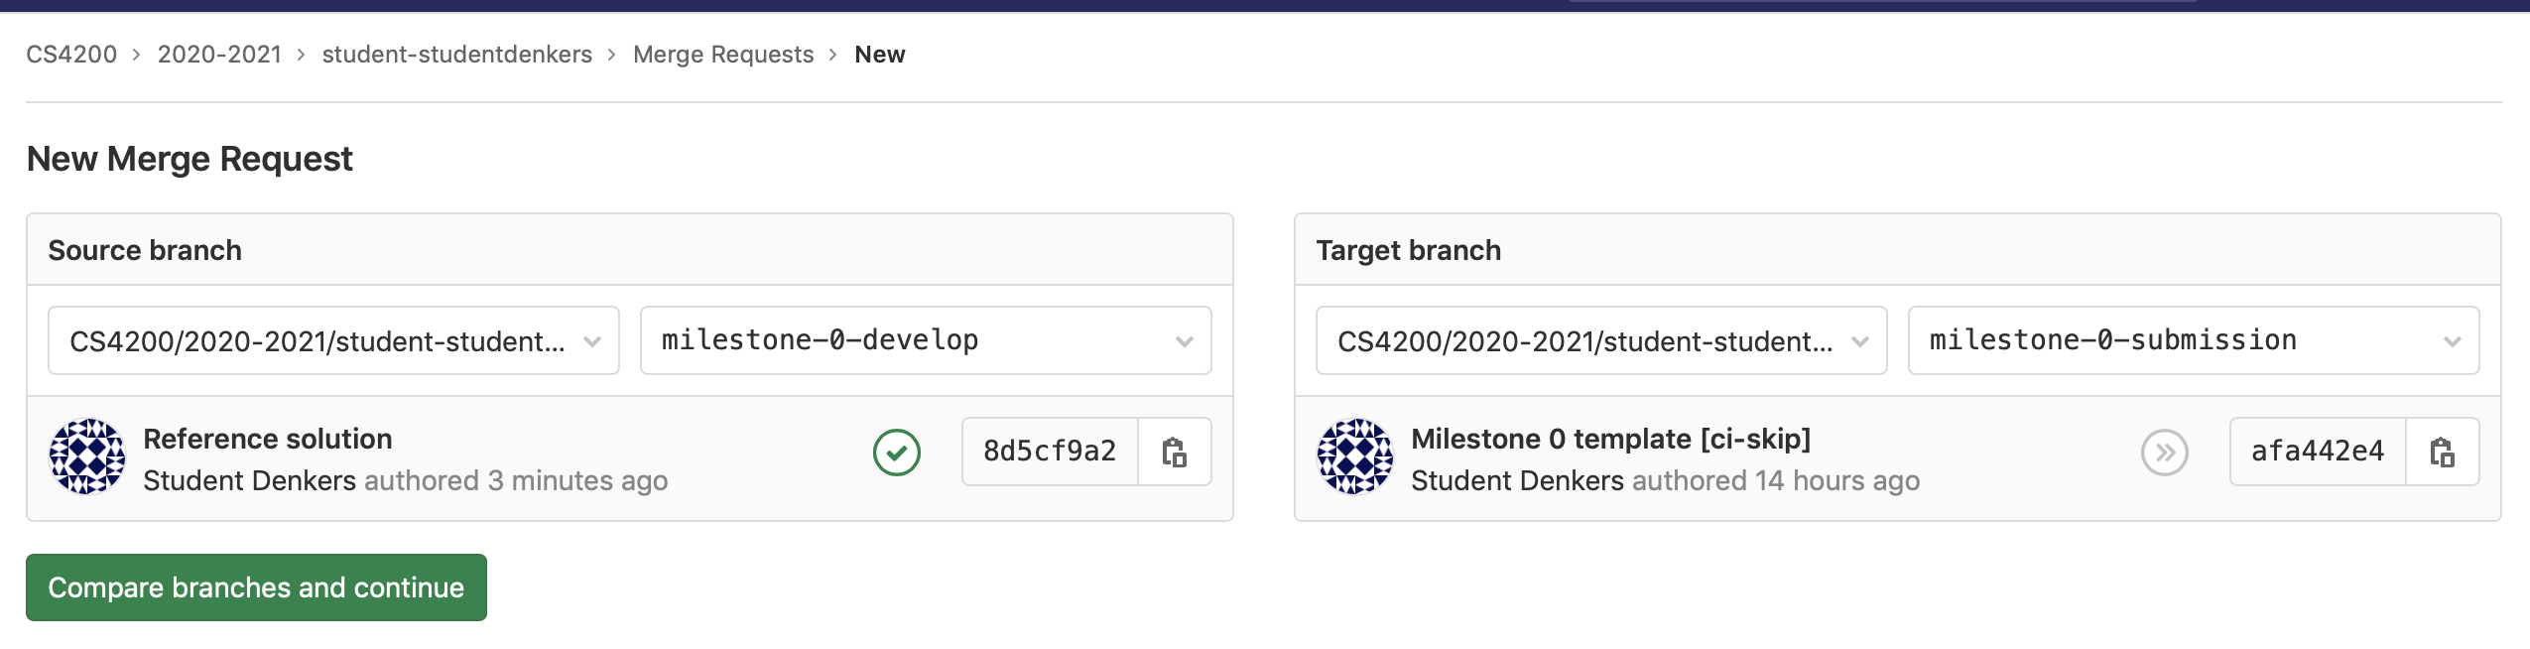Screen dimensions: 2530x649
Task: Go to Merge Requests breadcrumb
Action: [x=723, y=55]
